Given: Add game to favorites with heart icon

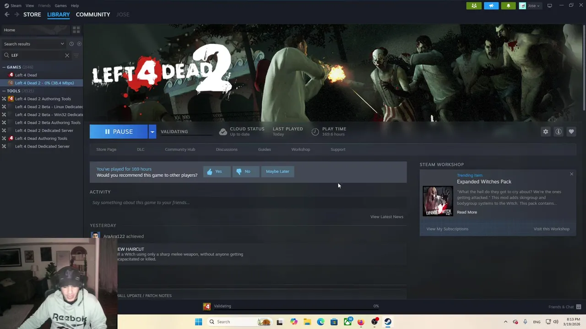Looking at the screenshot, I should click(571, 132).
